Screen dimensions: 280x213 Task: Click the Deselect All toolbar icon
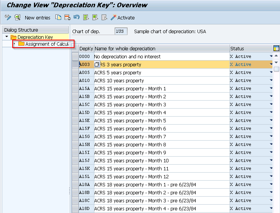click(104, 17)
